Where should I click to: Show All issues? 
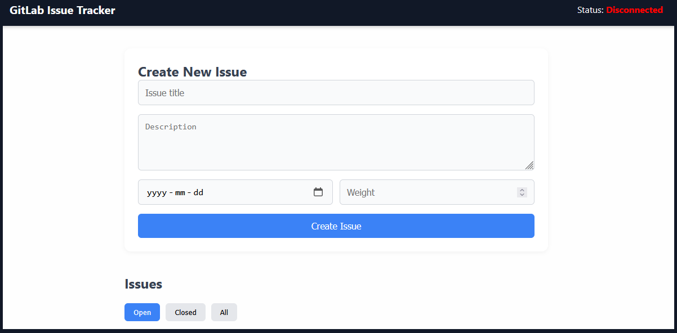click(x=224, y=312)
